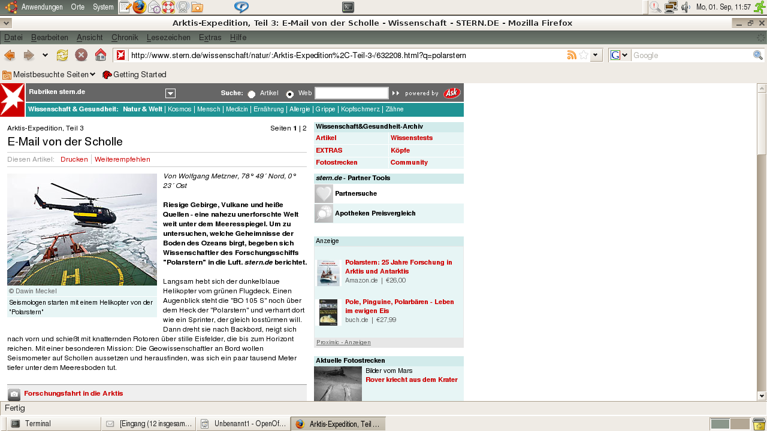Image resolution: width=767 pixels, height=431 pixels.
Task: Click the stern.de red star logo
Action: 13,100
